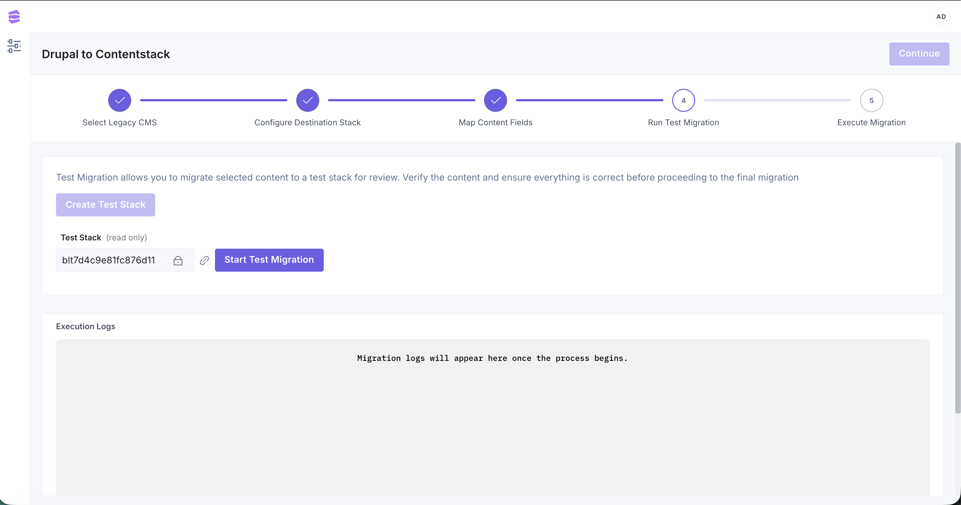Open the AD user avatar menu
The width and height of the screenshot is (961, 505).
[941, 17]
